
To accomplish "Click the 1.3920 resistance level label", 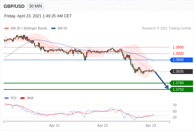I will click(x=178, y=53).
